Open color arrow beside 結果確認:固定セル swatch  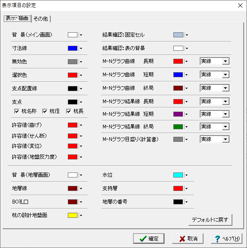coord(187,35)
